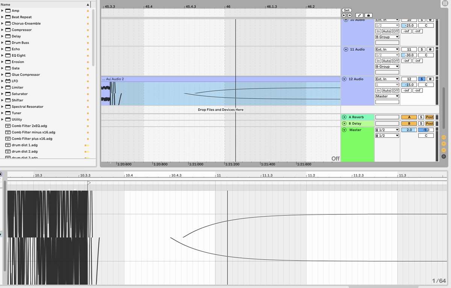Toggle Returns section with R button
The width and height of the screenshot is (451, 288).
(444, 144)
